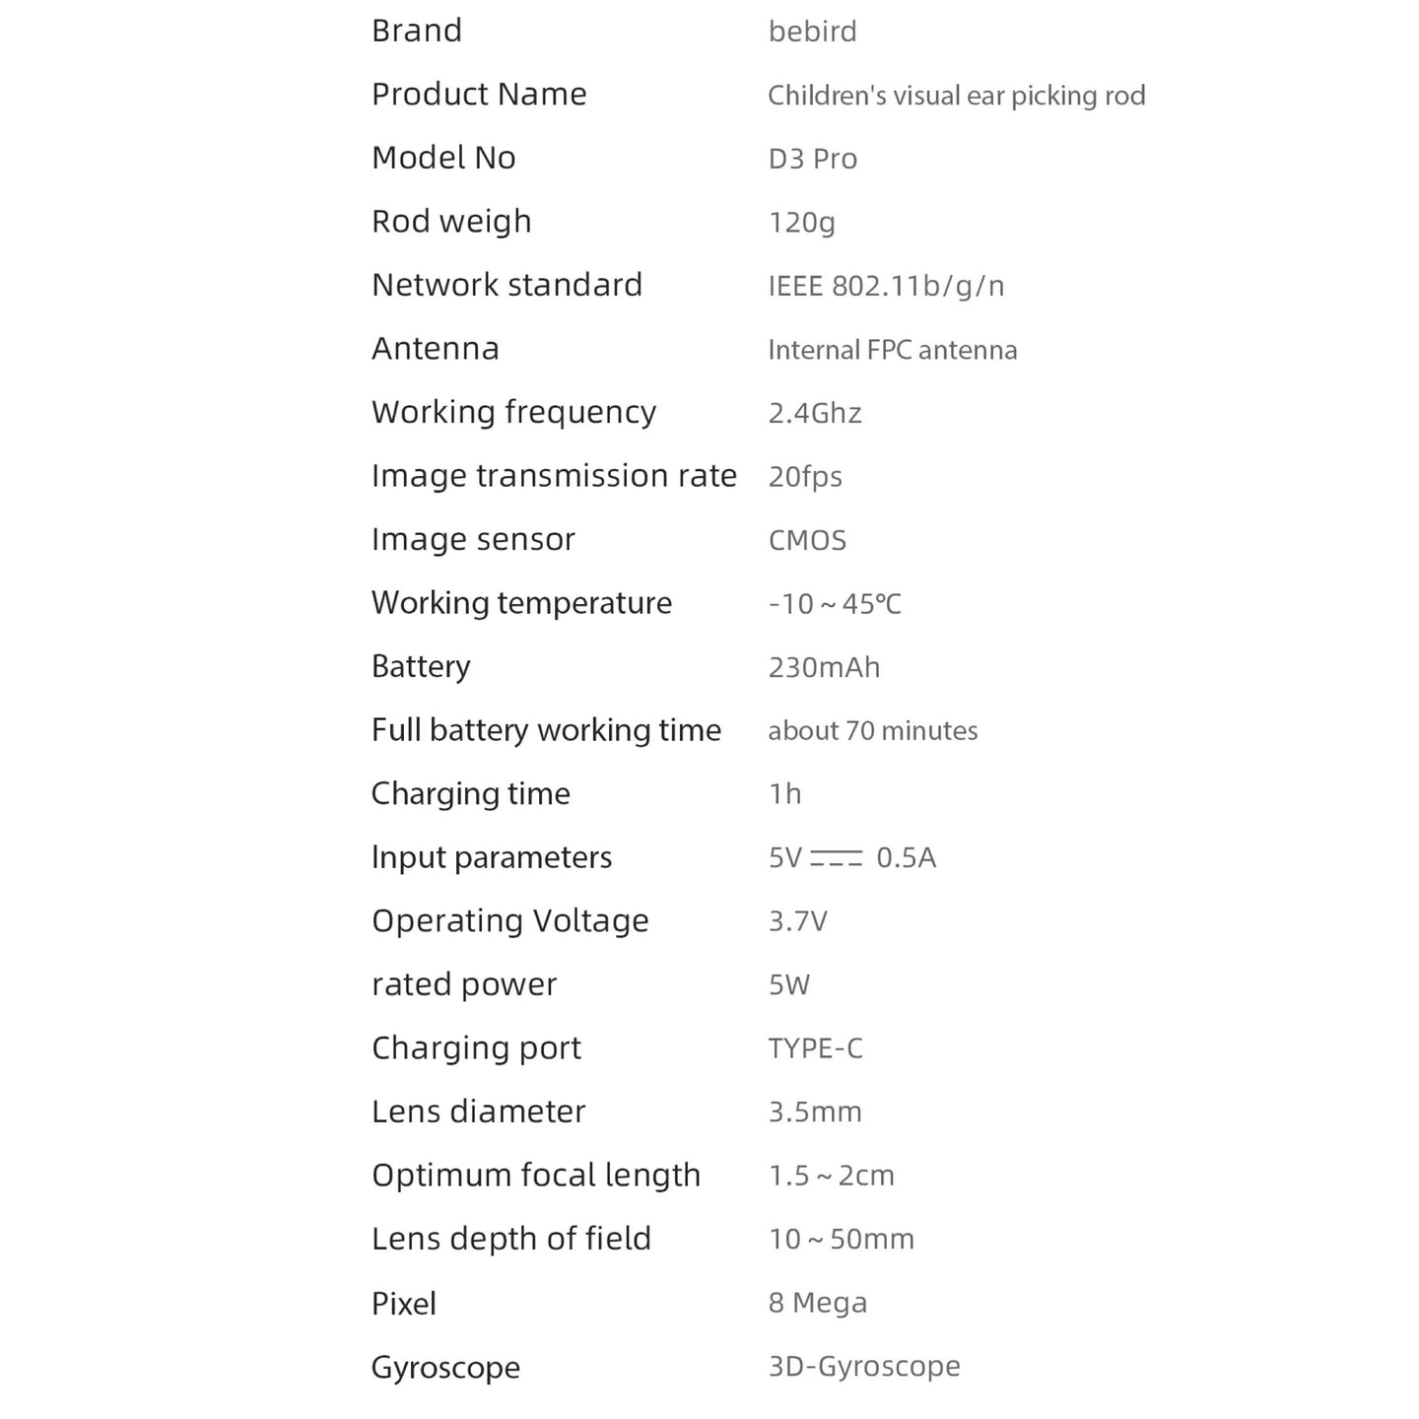Image resolution: width=1419 pixels, height=1419 pixels.
Task: Select the "bebird" brand value
Action: point(812,32)
